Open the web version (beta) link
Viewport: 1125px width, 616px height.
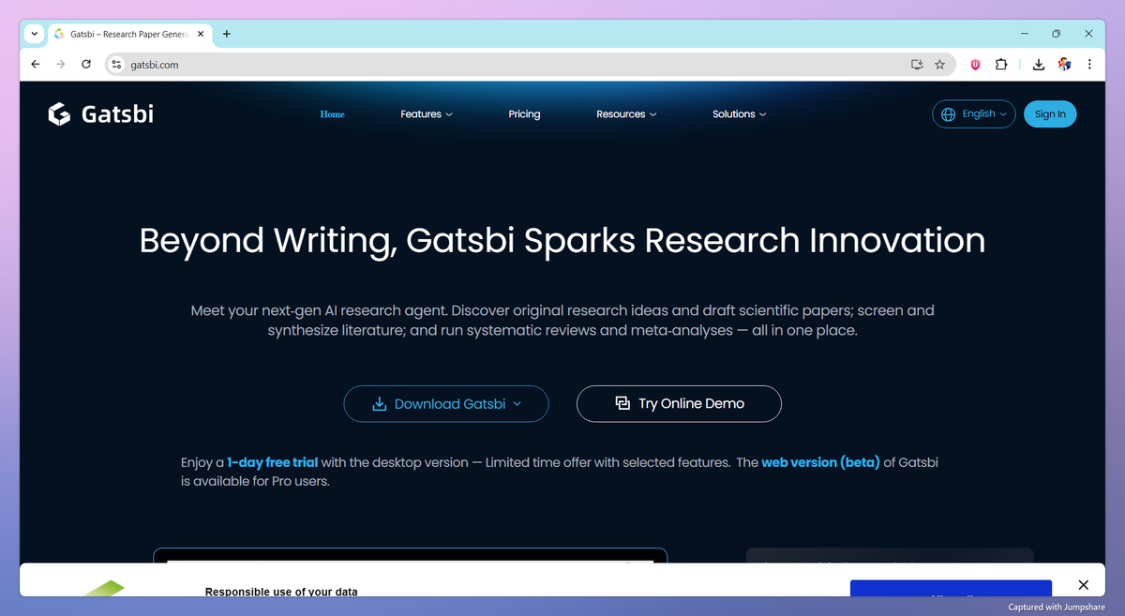pyautogui.click(x=819, y=461)
